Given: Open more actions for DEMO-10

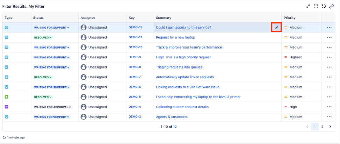Looking at the screenshot, I should (329, 47).
